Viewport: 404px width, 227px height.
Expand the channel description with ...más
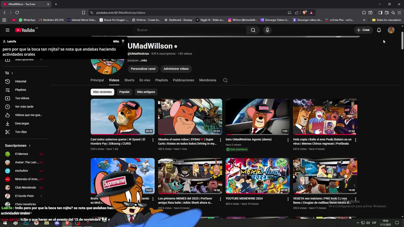143,60
